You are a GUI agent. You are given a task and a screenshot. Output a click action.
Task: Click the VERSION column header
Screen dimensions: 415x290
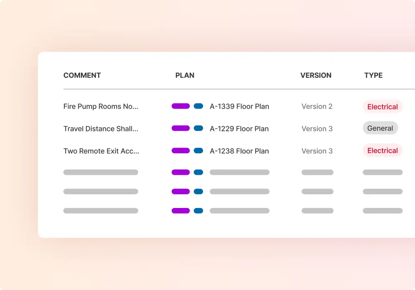tap(316, 75)
